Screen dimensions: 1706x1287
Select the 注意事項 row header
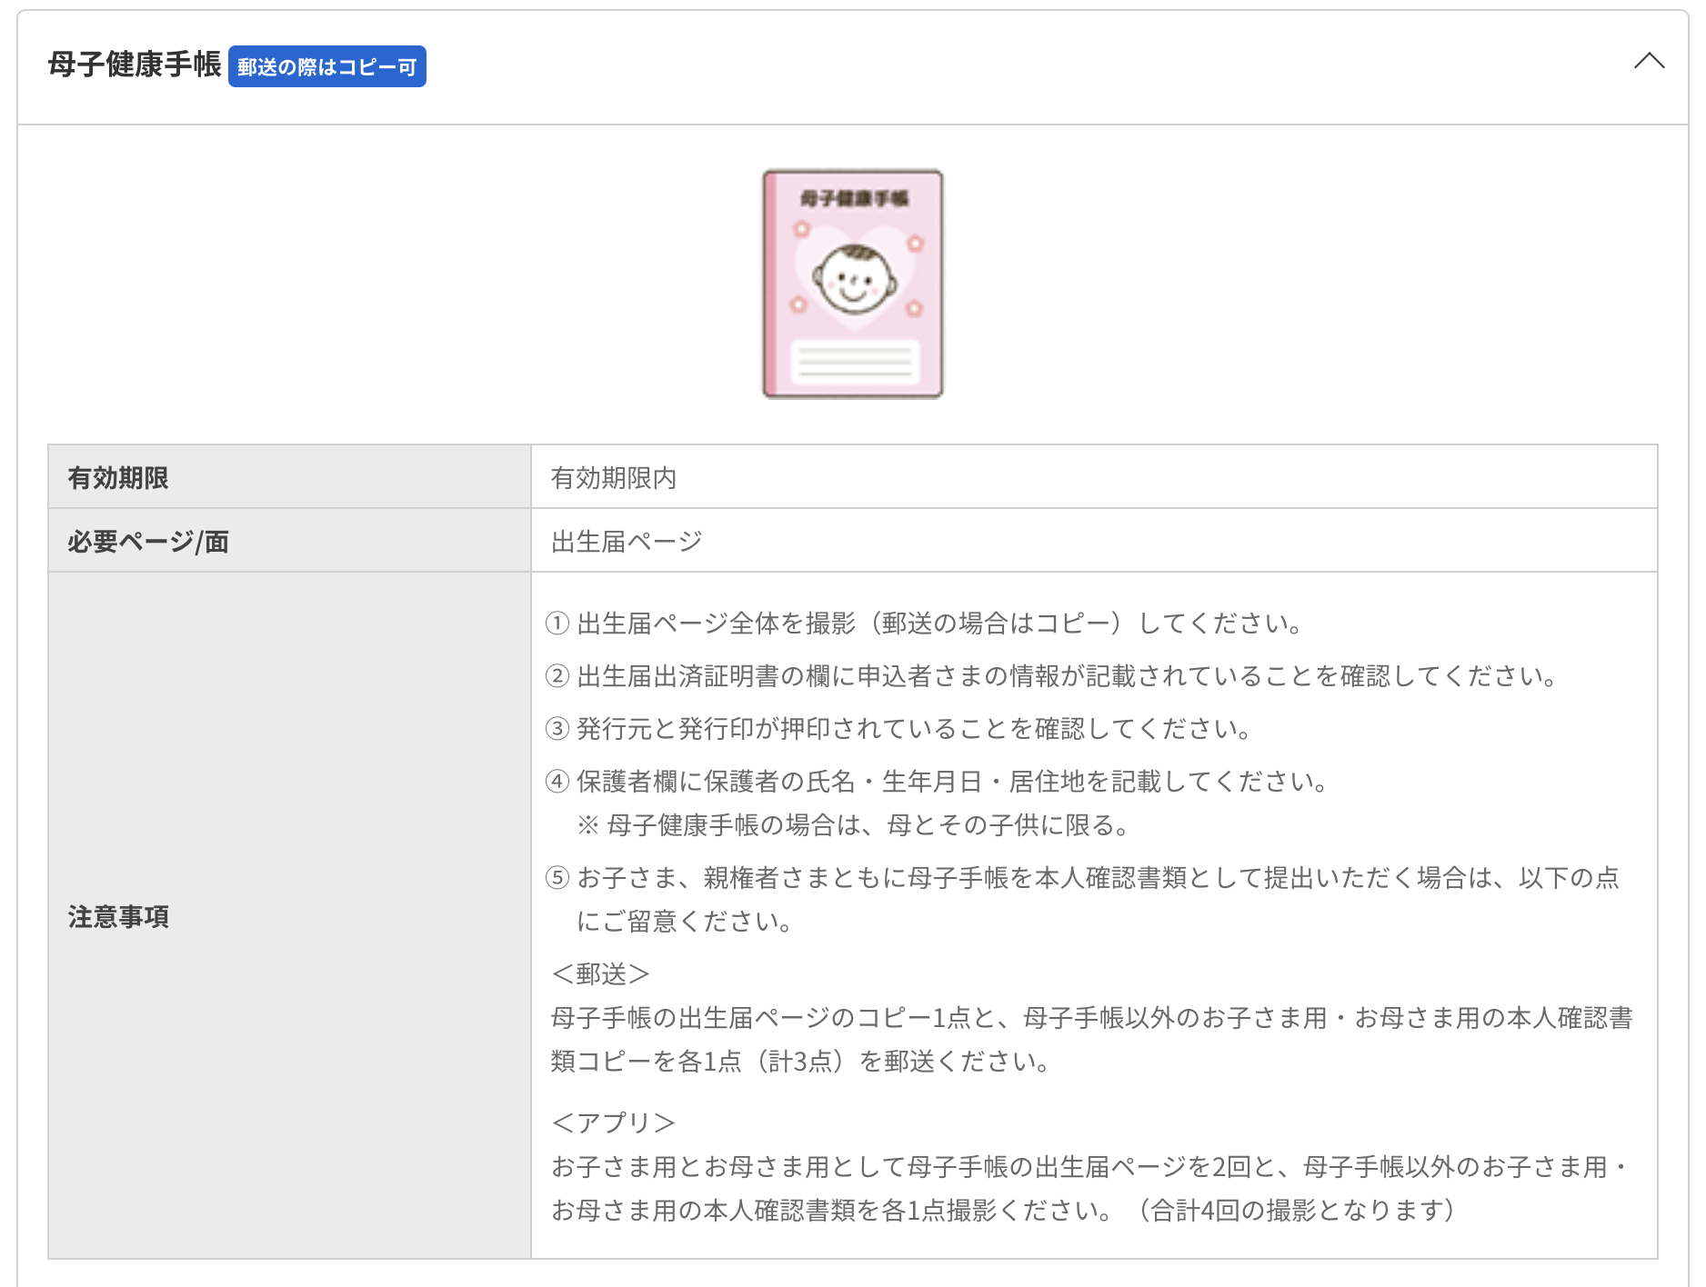point(118,916)
